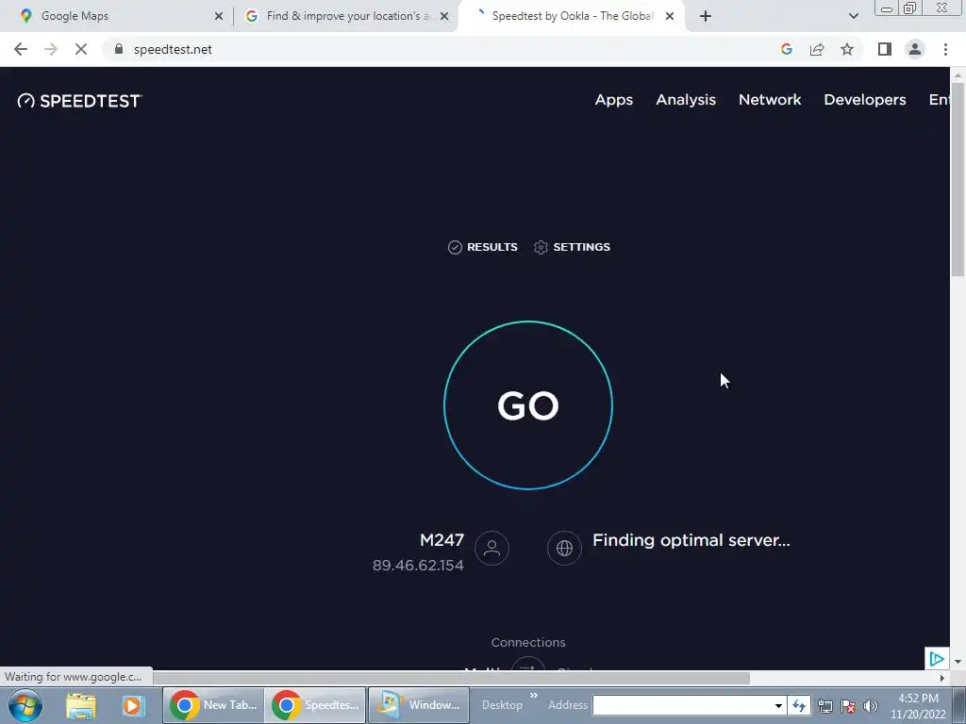Click the IP address 89.46.62.154
This screenshot has height=724, width=966.
[418, 566]
